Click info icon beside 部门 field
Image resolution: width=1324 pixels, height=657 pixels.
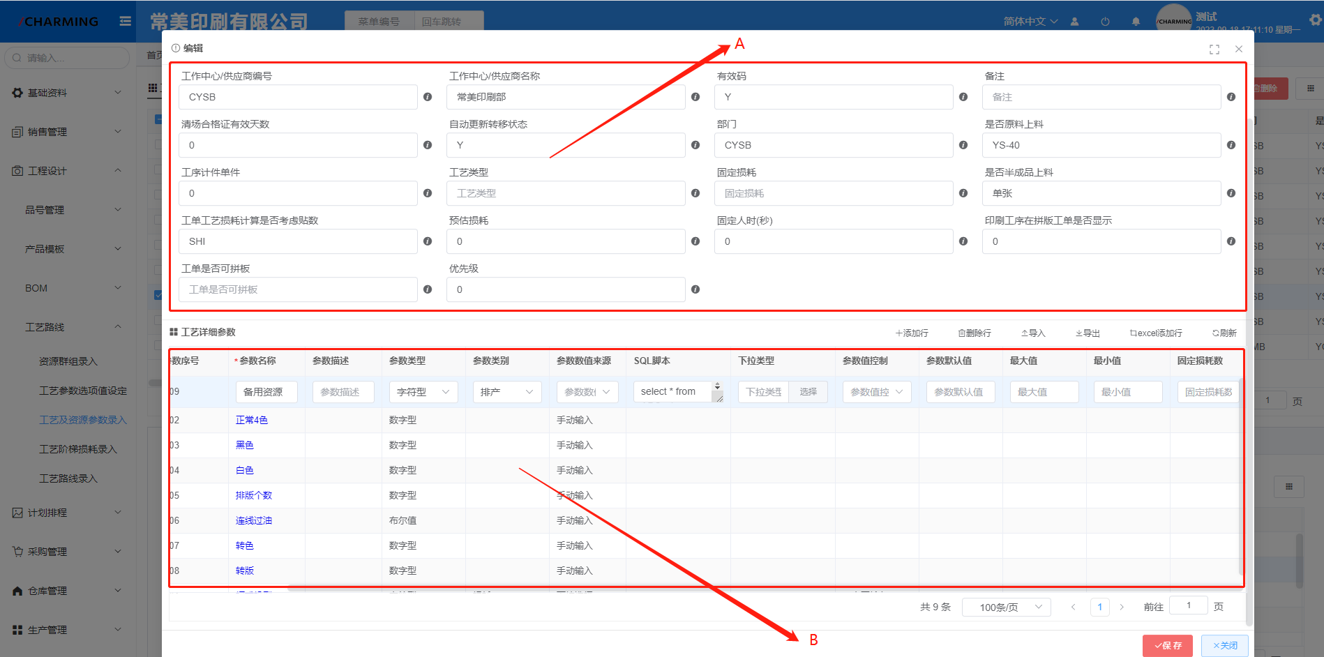(963, 145)
